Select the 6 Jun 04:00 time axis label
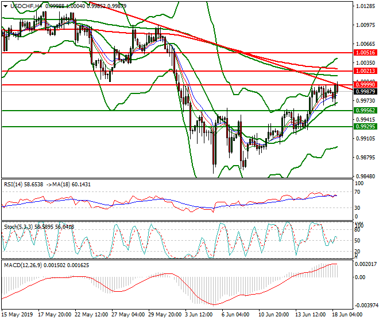The image size is (379, 321). click(235, 315)
